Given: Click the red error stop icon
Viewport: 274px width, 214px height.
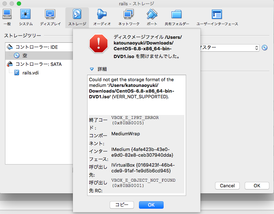Looking at the screenshot, I should tap(98, 44).
